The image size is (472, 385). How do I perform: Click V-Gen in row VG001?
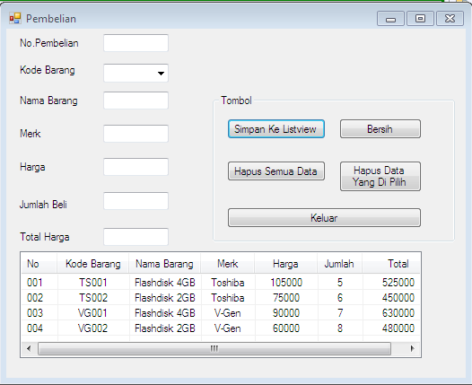(x=228, y=313)
